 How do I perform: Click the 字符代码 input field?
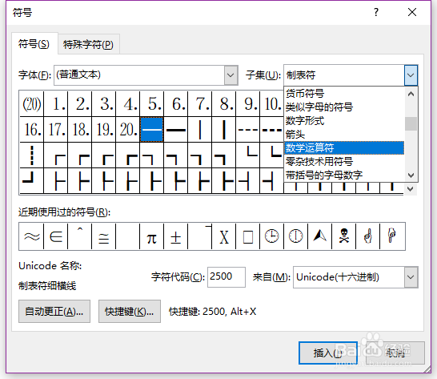click(227, 277)
